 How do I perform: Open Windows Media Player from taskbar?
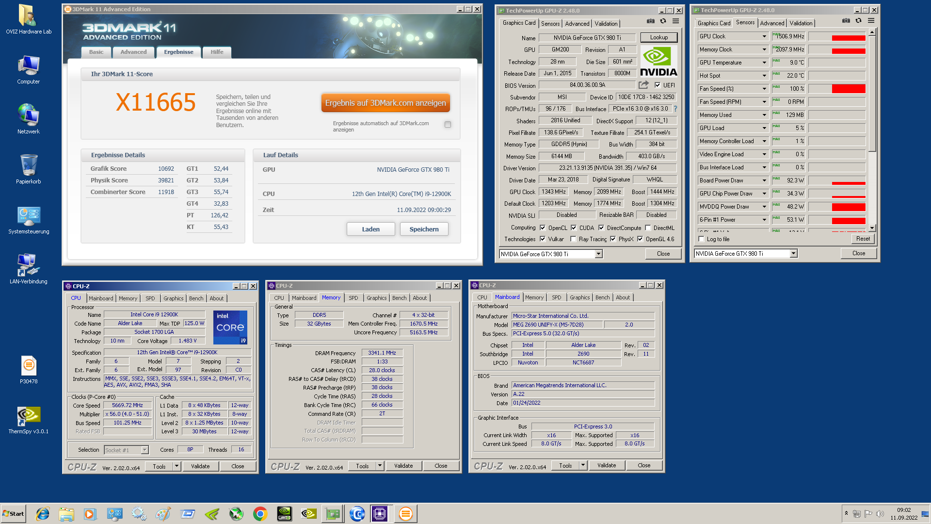[90, 514]
